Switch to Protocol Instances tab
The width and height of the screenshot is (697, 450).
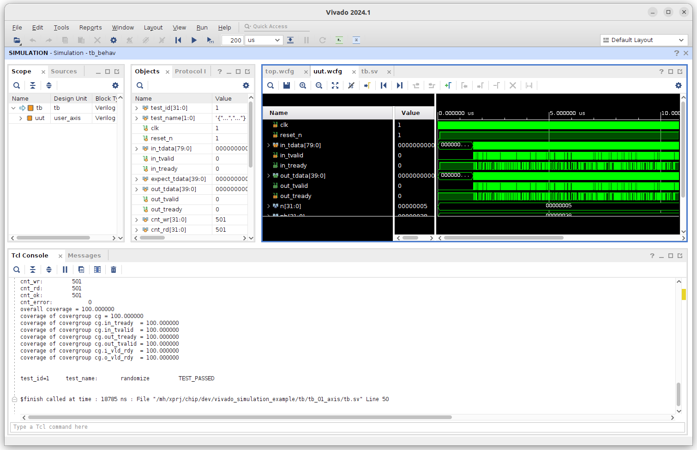[x=190, y=72]
